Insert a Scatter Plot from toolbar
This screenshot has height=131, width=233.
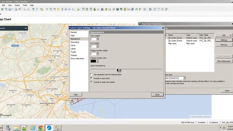[x=110, y=9]
